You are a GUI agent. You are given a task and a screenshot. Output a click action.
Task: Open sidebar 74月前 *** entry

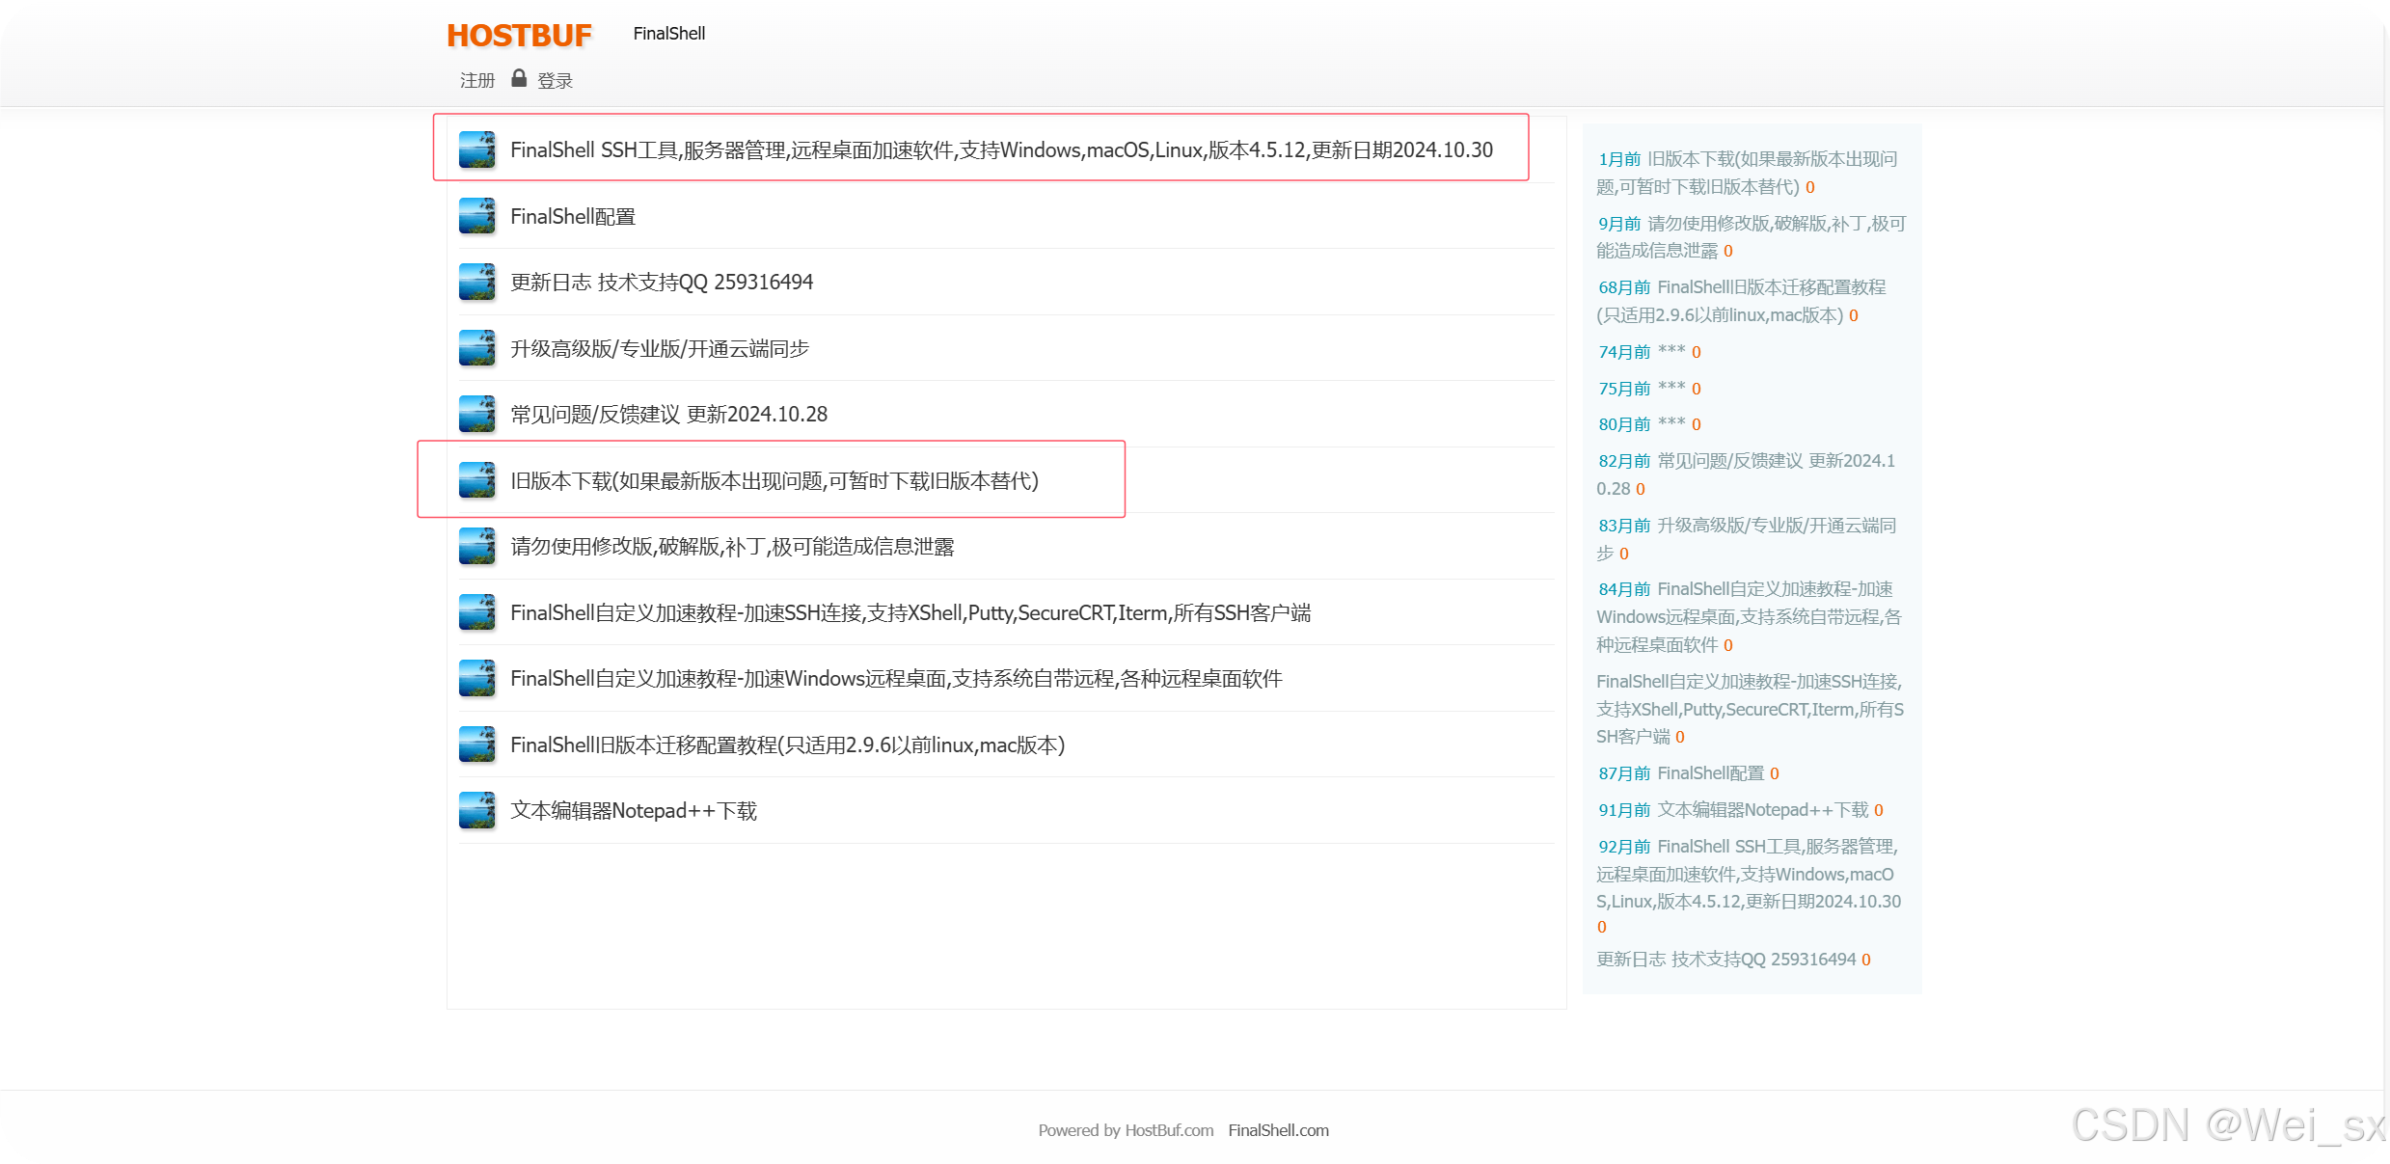point(1671,352)
